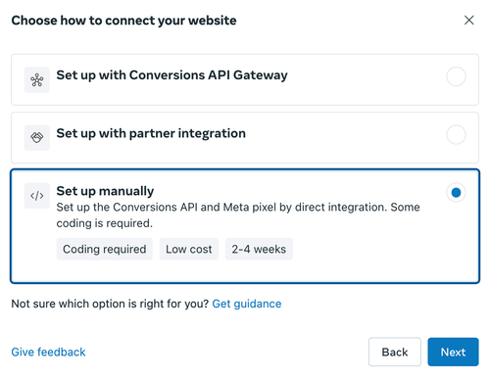Click the dialog title Choose how to connect
The height and width of the screenshot is (378, 490).
tap(123, 21)
